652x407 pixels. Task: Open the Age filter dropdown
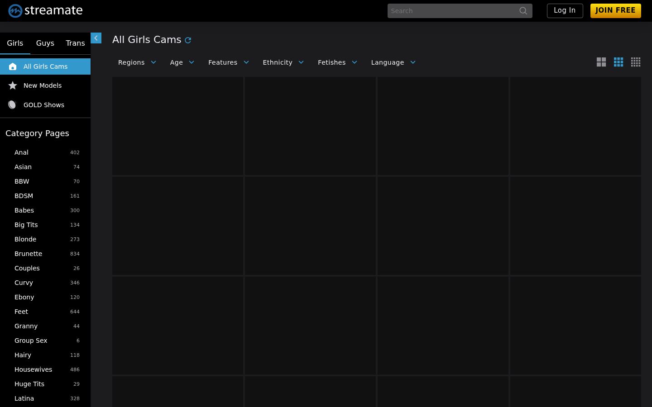182,62
